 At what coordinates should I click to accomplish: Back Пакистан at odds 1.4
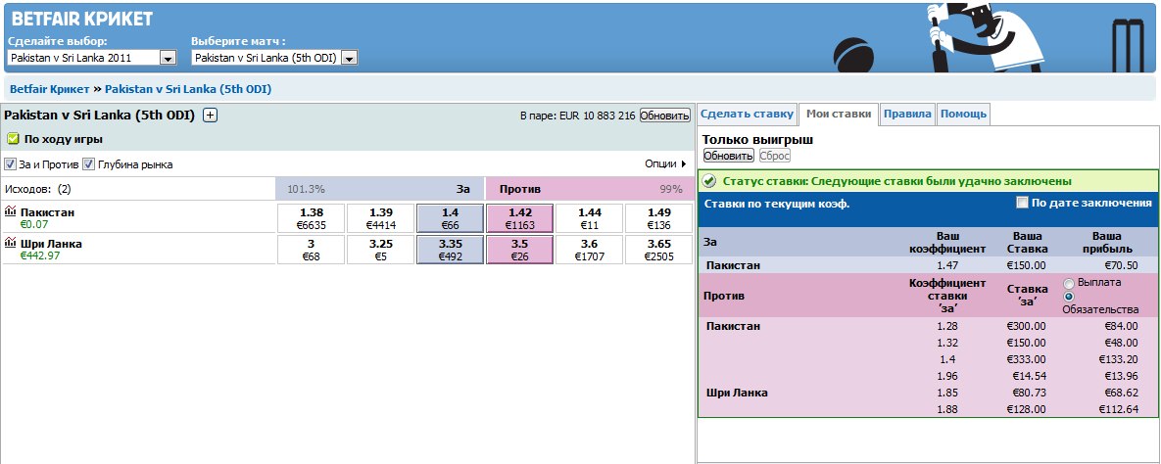[x=450, y=218]
